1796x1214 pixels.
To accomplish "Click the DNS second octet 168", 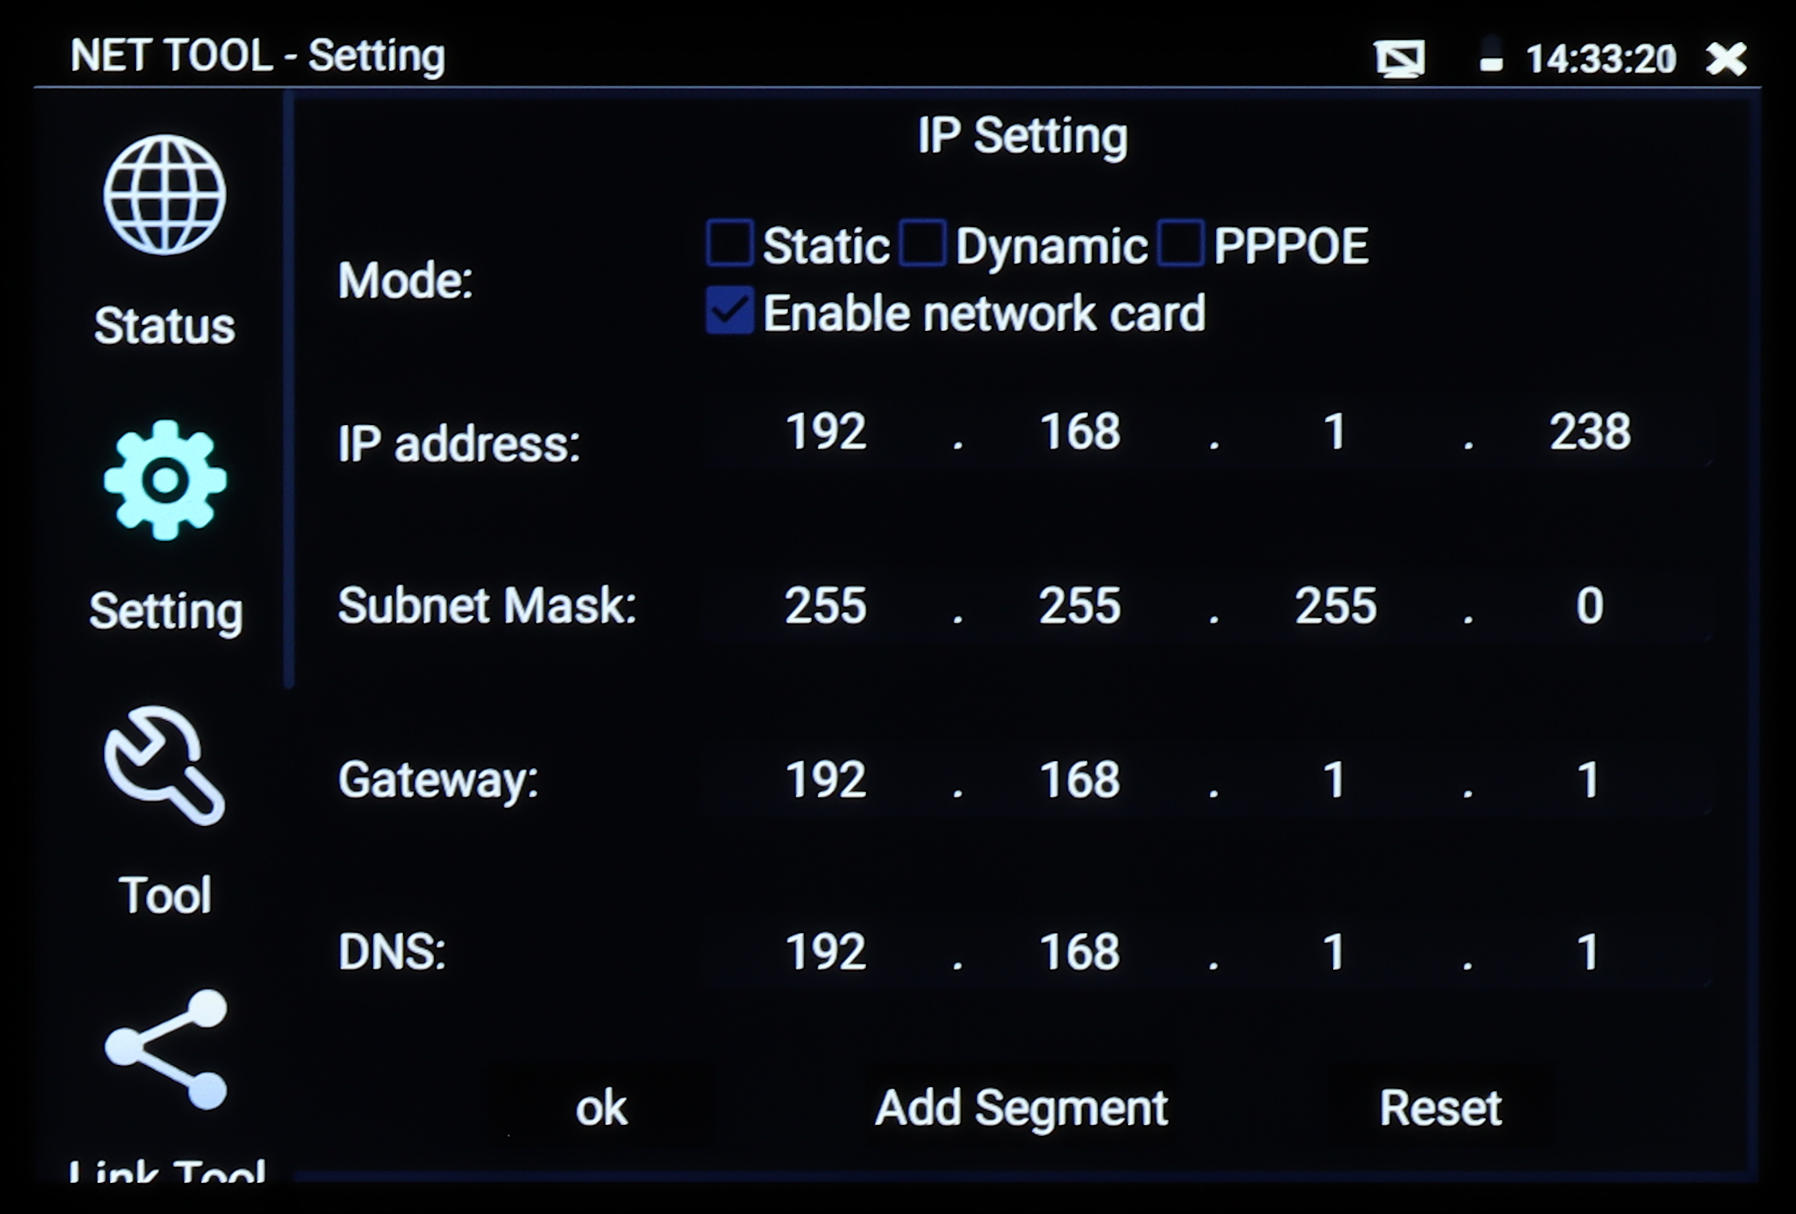I will (x=1079, y=951).
